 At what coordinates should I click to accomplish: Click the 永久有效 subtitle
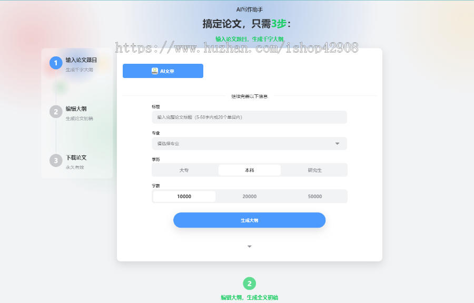(x=75, y=167)
